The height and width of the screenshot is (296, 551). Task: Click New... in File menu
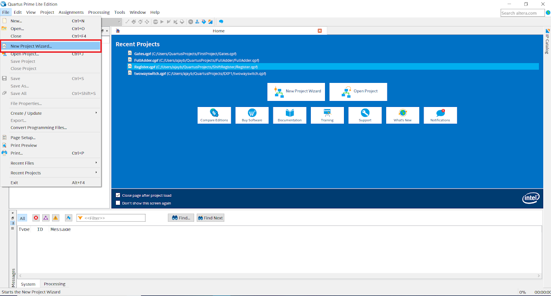pyautogui.click(x=51, y=21)
